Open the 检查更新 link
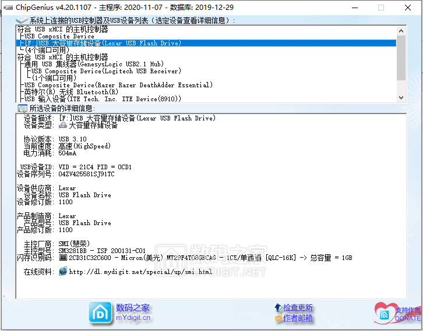423x331 pixels. tap(298, 307)
